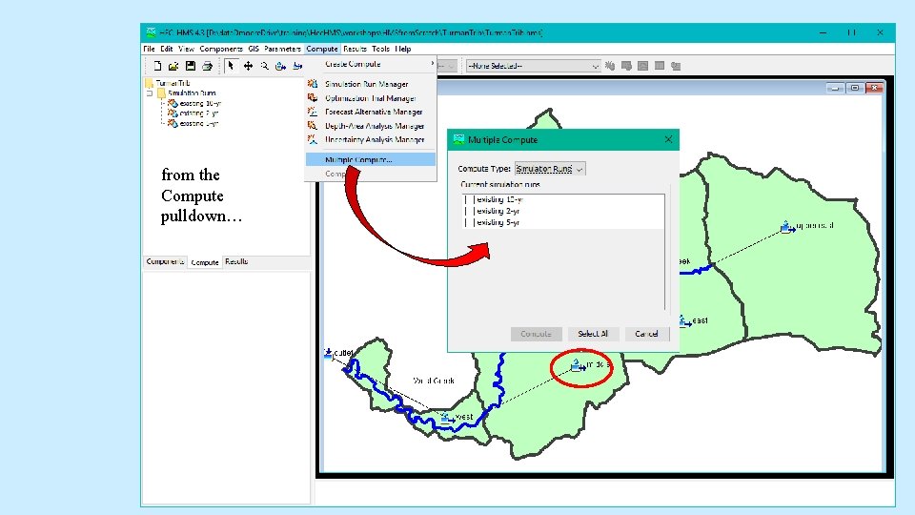Open the Tools menu
The width and height of the screenshot is (915, 515).
(380, 49)
